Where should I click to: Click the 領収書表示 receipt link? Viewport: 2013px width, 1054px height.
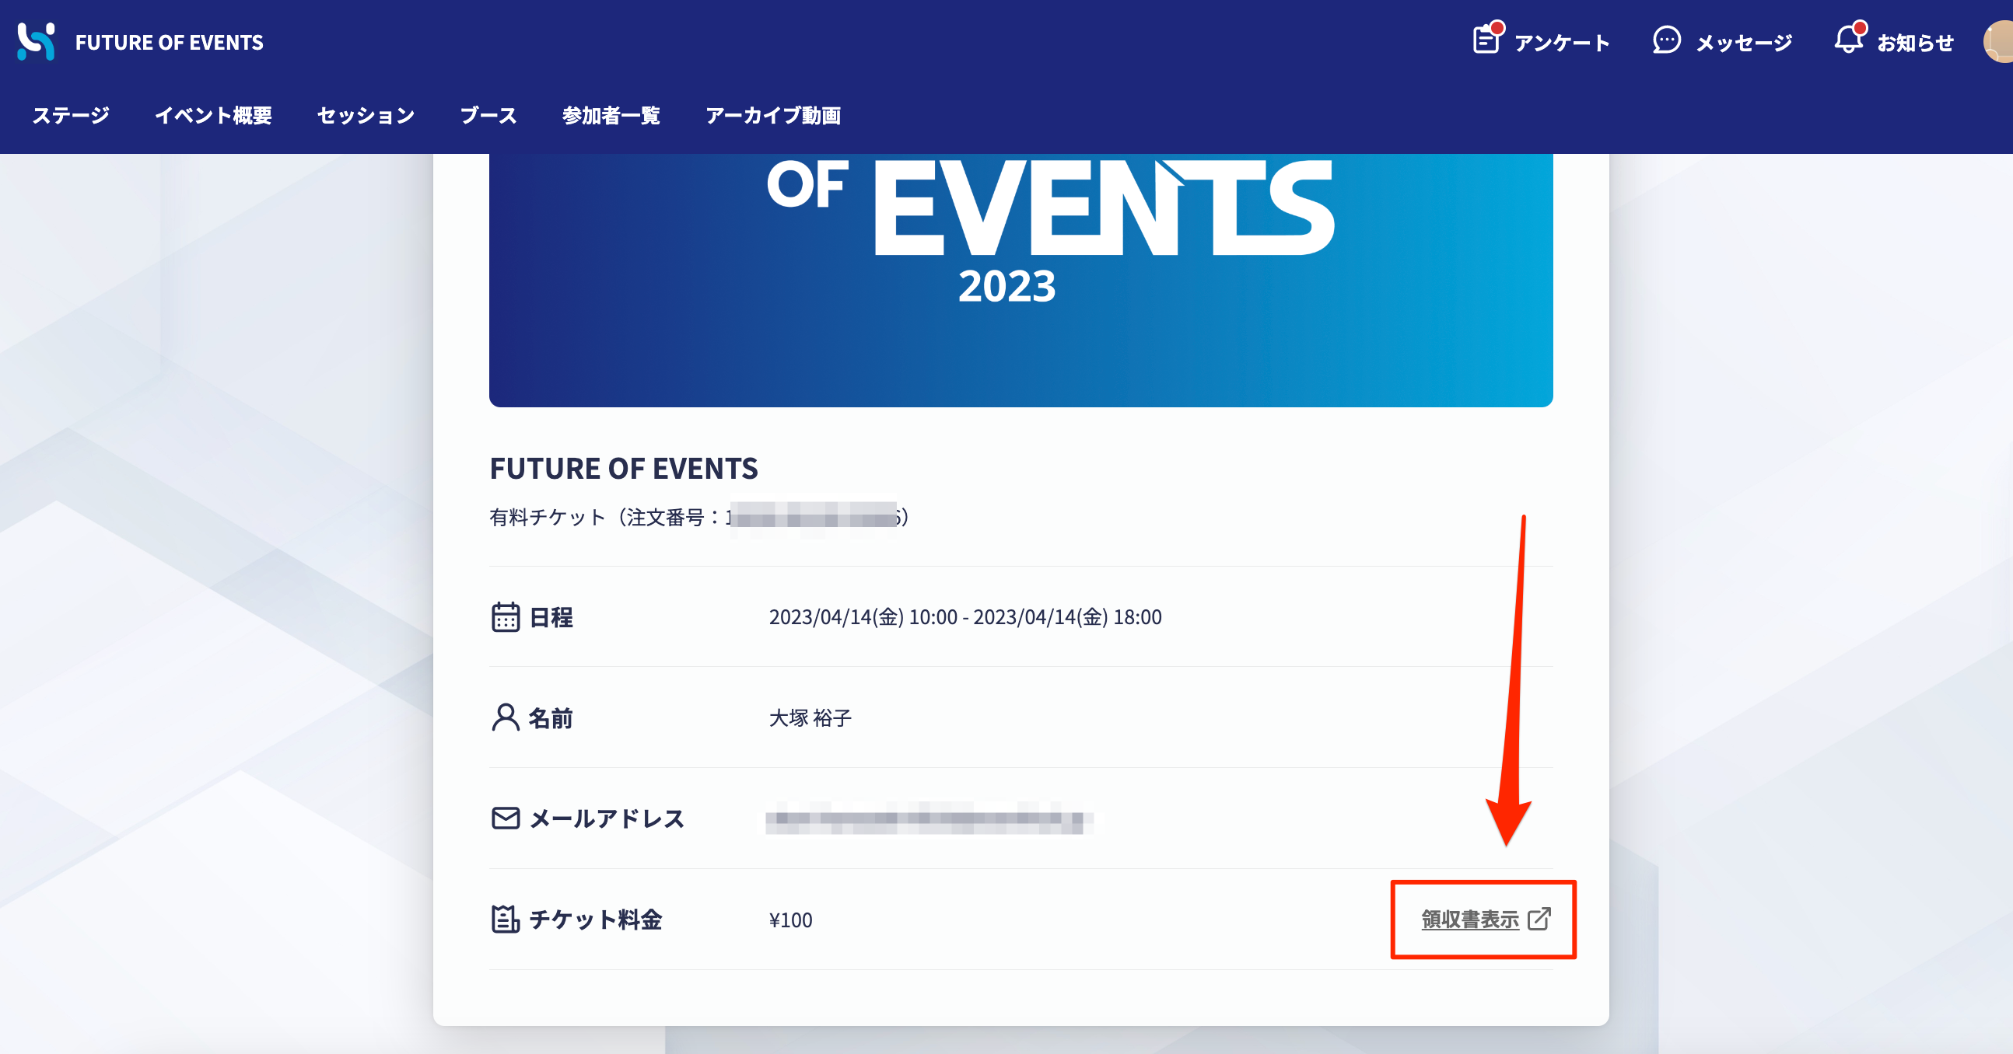(1469, 920)
